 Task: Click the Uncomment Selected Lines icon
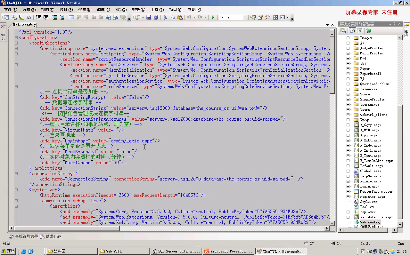pyautogui.click(x=62, y=17)
